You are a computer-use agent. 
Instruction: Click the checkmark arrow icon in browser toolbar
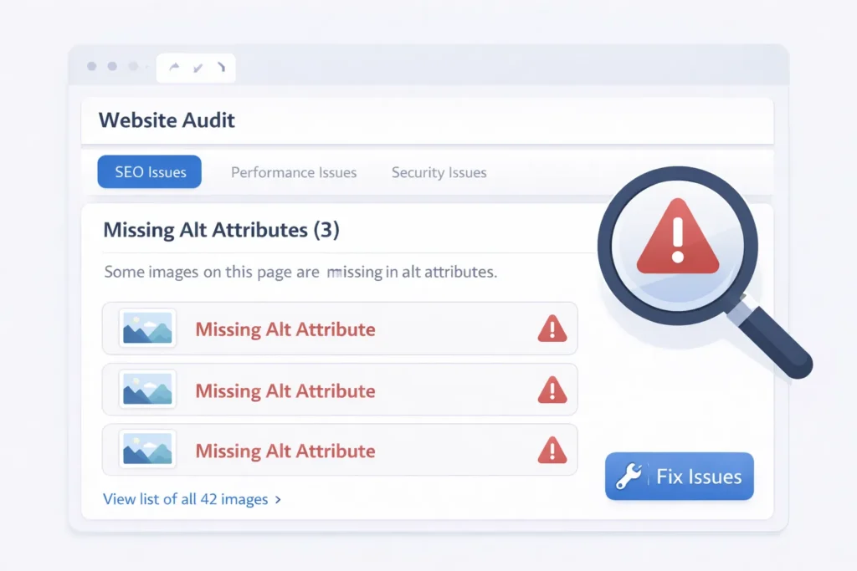pyautogui.click(x=198, y=68)
